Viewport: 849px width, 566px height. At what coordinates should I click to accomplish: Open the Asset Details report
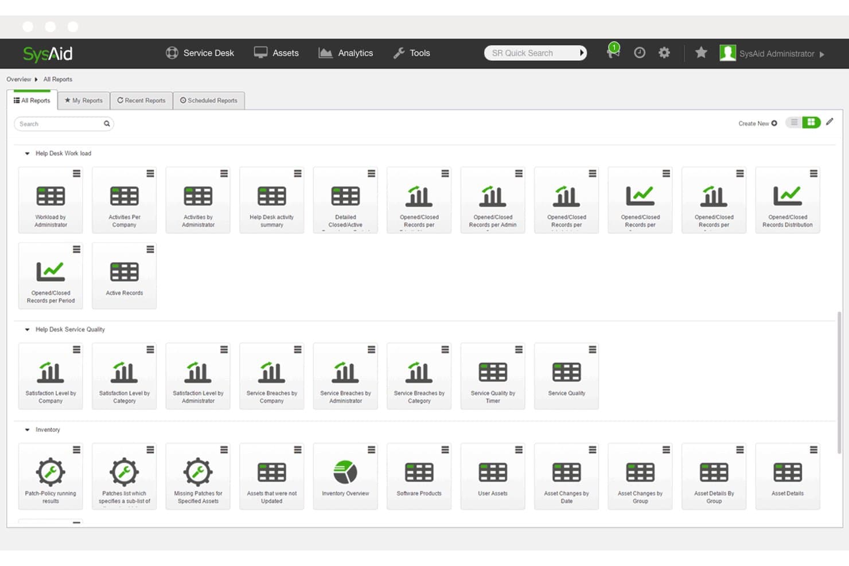(x=788, y=477)
